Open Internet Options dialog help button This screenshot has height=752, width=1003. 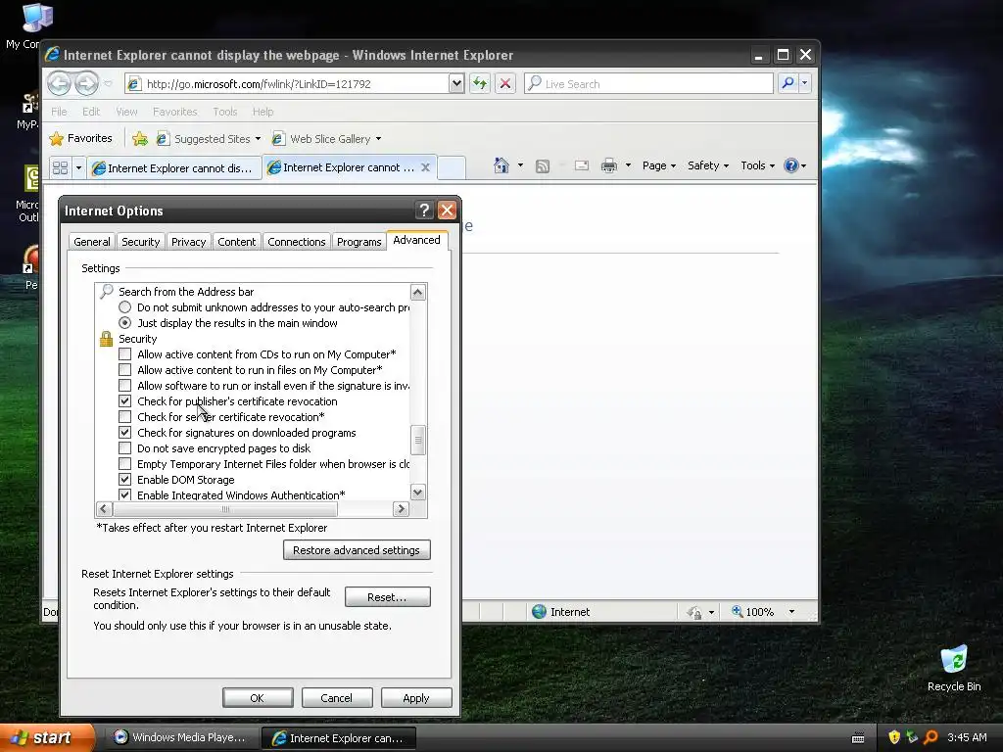tap(424, 210)
